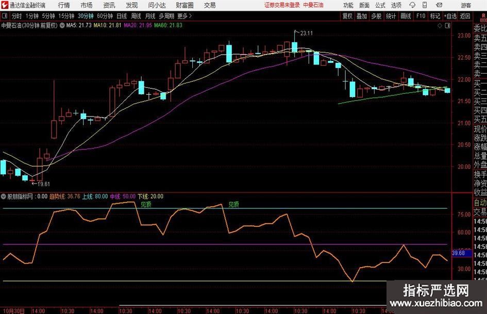Toggle the left side panel icon
Screen dimensions: 487x314
coord(4,16)
